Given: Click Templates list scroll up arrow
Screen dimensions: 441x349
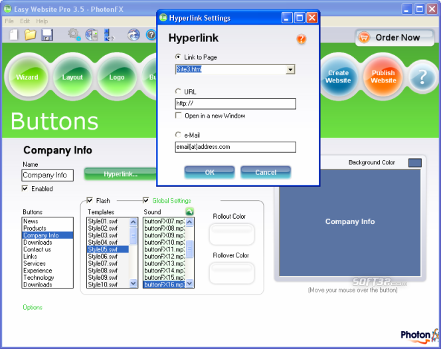Looking at the screenshot, I should pos(133,222).
